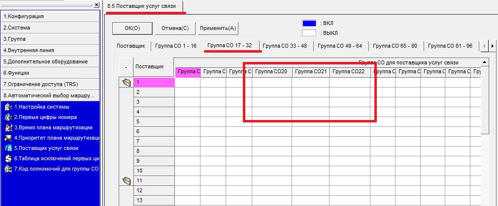Screen dimensions: 498x206
Task: Click the blue ВКЛ legend swatch
Action: (x=309, y=24)
